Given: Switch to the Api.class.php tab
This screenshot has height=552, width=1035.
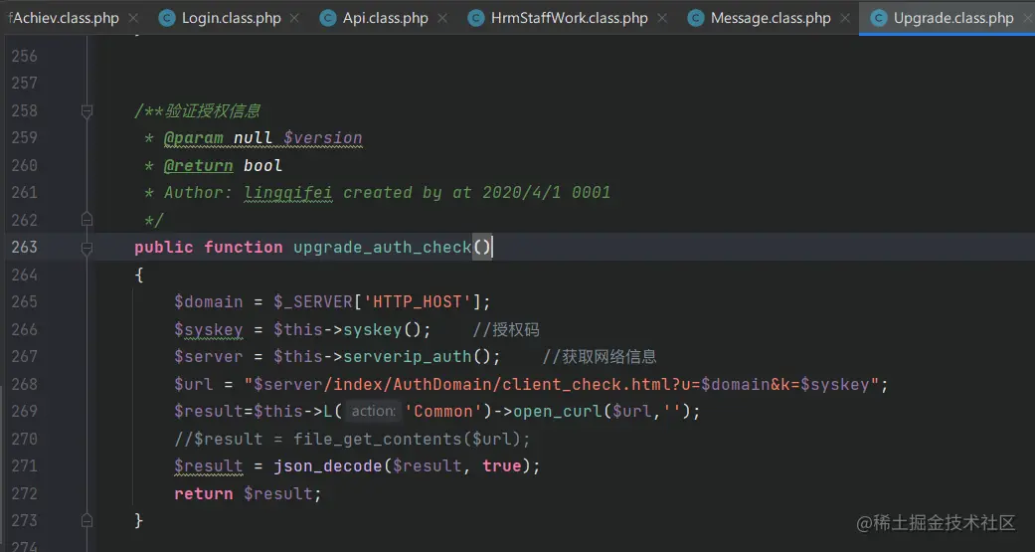Looking at the screenshot, I should pyautogui.click(x=386, y=18).
